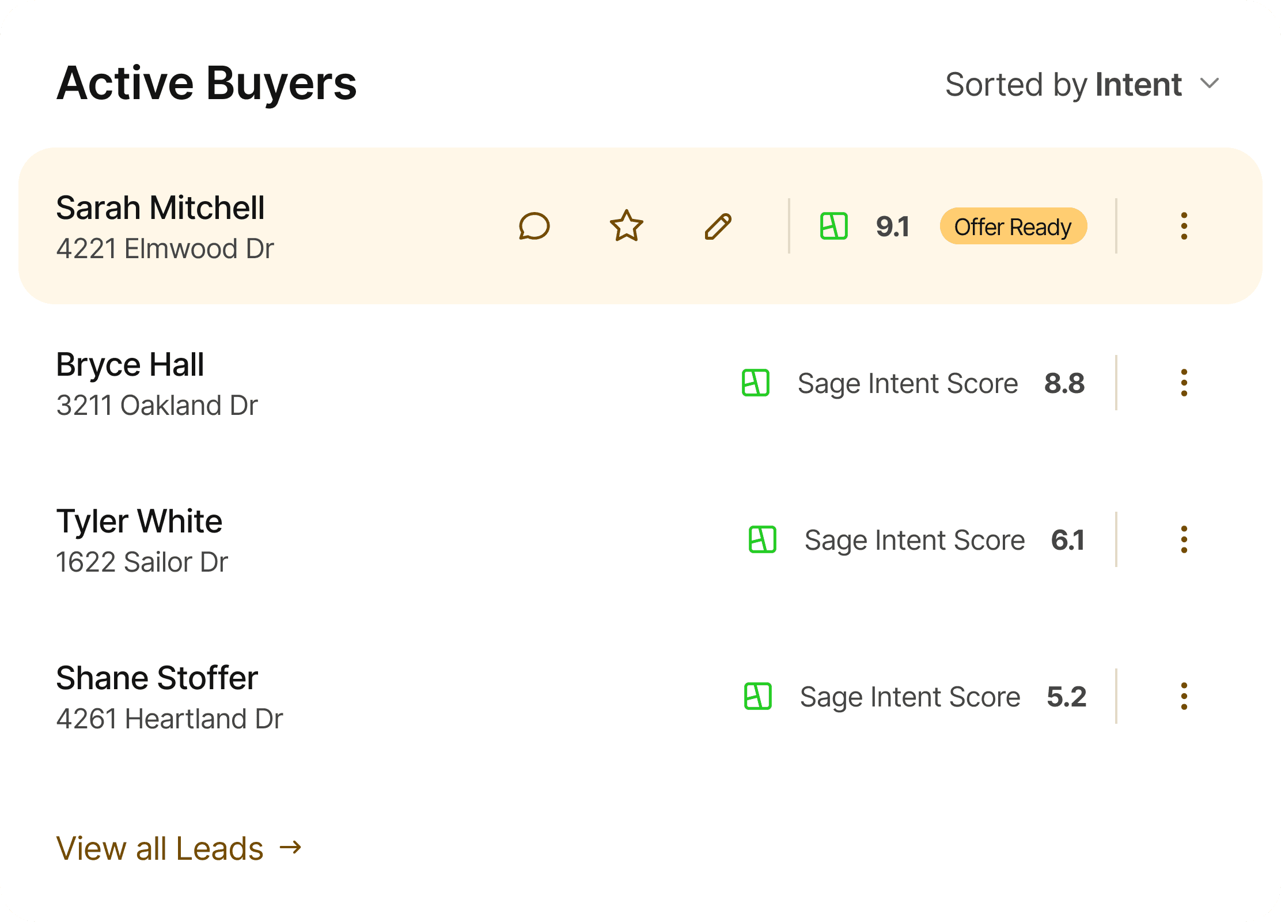Open more options for Sarah Mitchell

click(x=1184, y=226)
